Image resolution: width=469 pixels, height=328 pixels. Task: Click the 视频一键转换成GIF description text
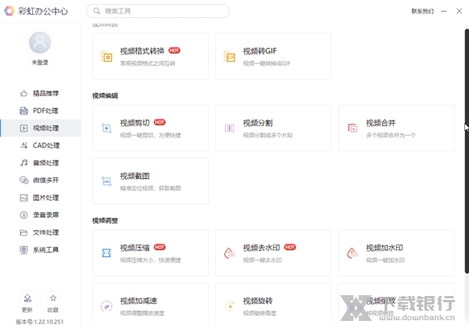tap(267, 63)
